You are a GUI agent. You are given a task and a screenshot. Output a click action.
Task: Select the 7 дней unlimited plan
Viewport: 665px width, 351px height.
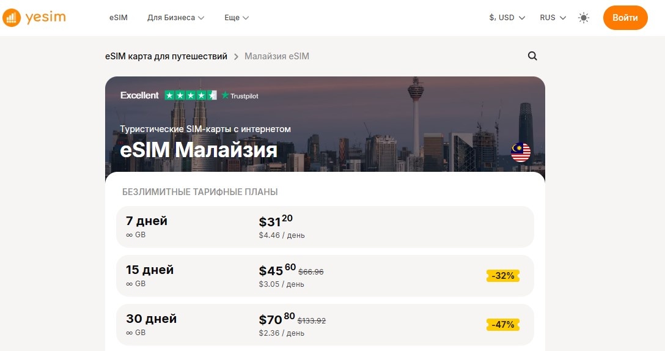coord(325,227)
